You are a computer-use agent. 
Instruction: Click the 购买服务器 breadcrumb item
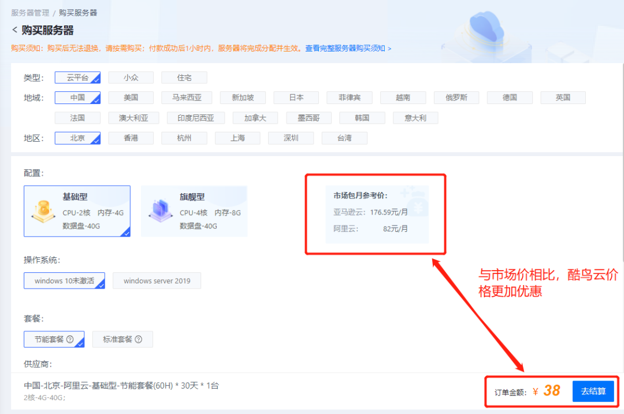point(78,12)
